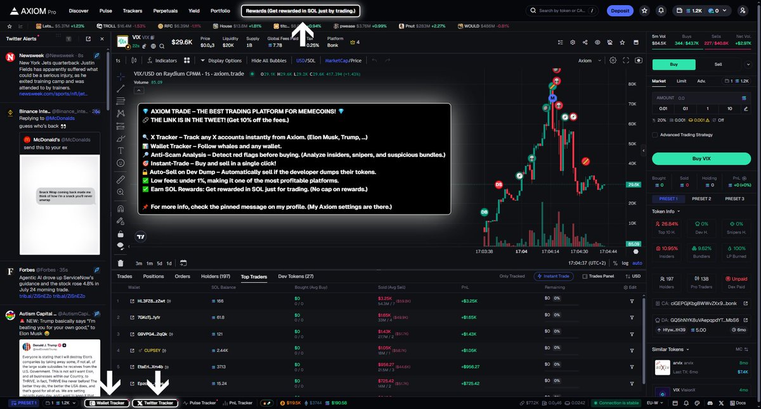Go to the Trackers section

[133, 11]
